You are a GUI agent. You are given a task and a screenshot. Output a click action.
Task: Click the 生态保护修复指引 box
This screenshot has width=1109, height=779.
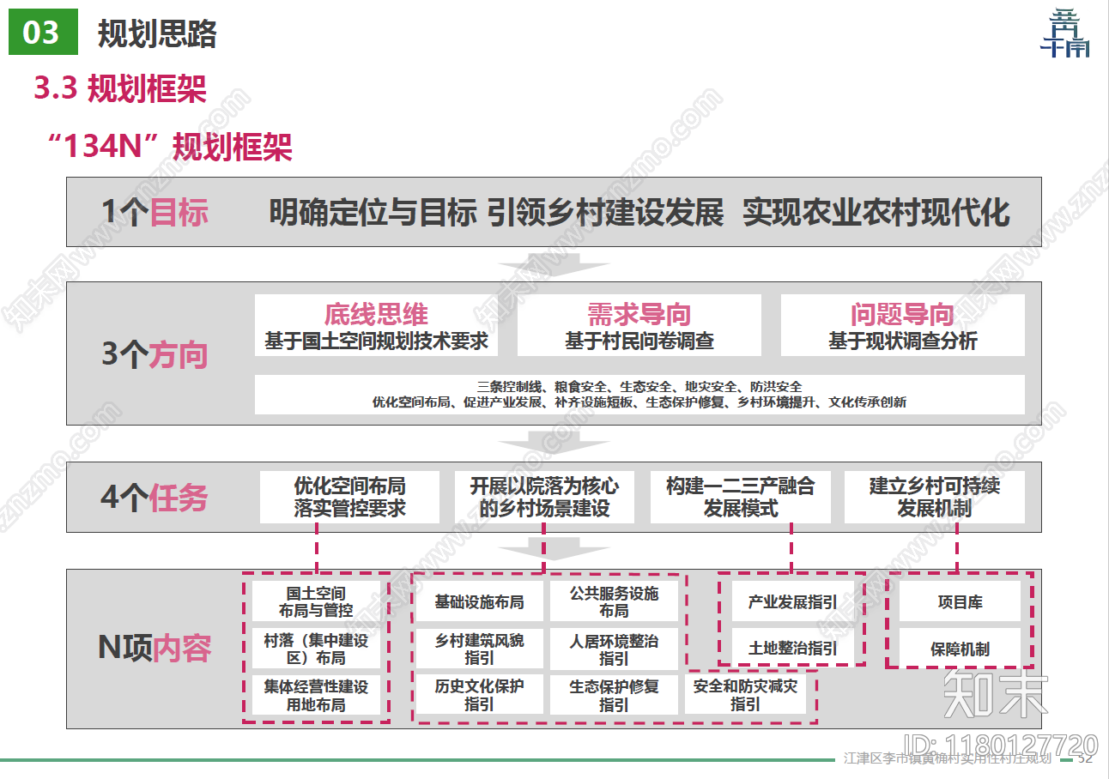615,695
